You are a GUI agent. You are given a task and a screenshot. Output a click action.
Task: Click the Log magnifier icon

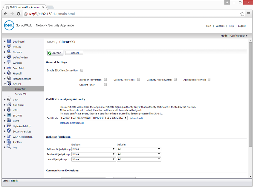9,147
